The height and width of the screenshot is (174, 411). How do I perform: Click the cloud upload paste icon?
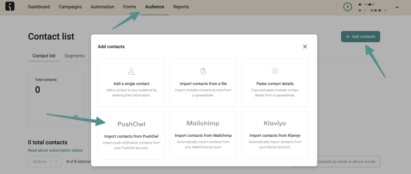coord(275,71)
